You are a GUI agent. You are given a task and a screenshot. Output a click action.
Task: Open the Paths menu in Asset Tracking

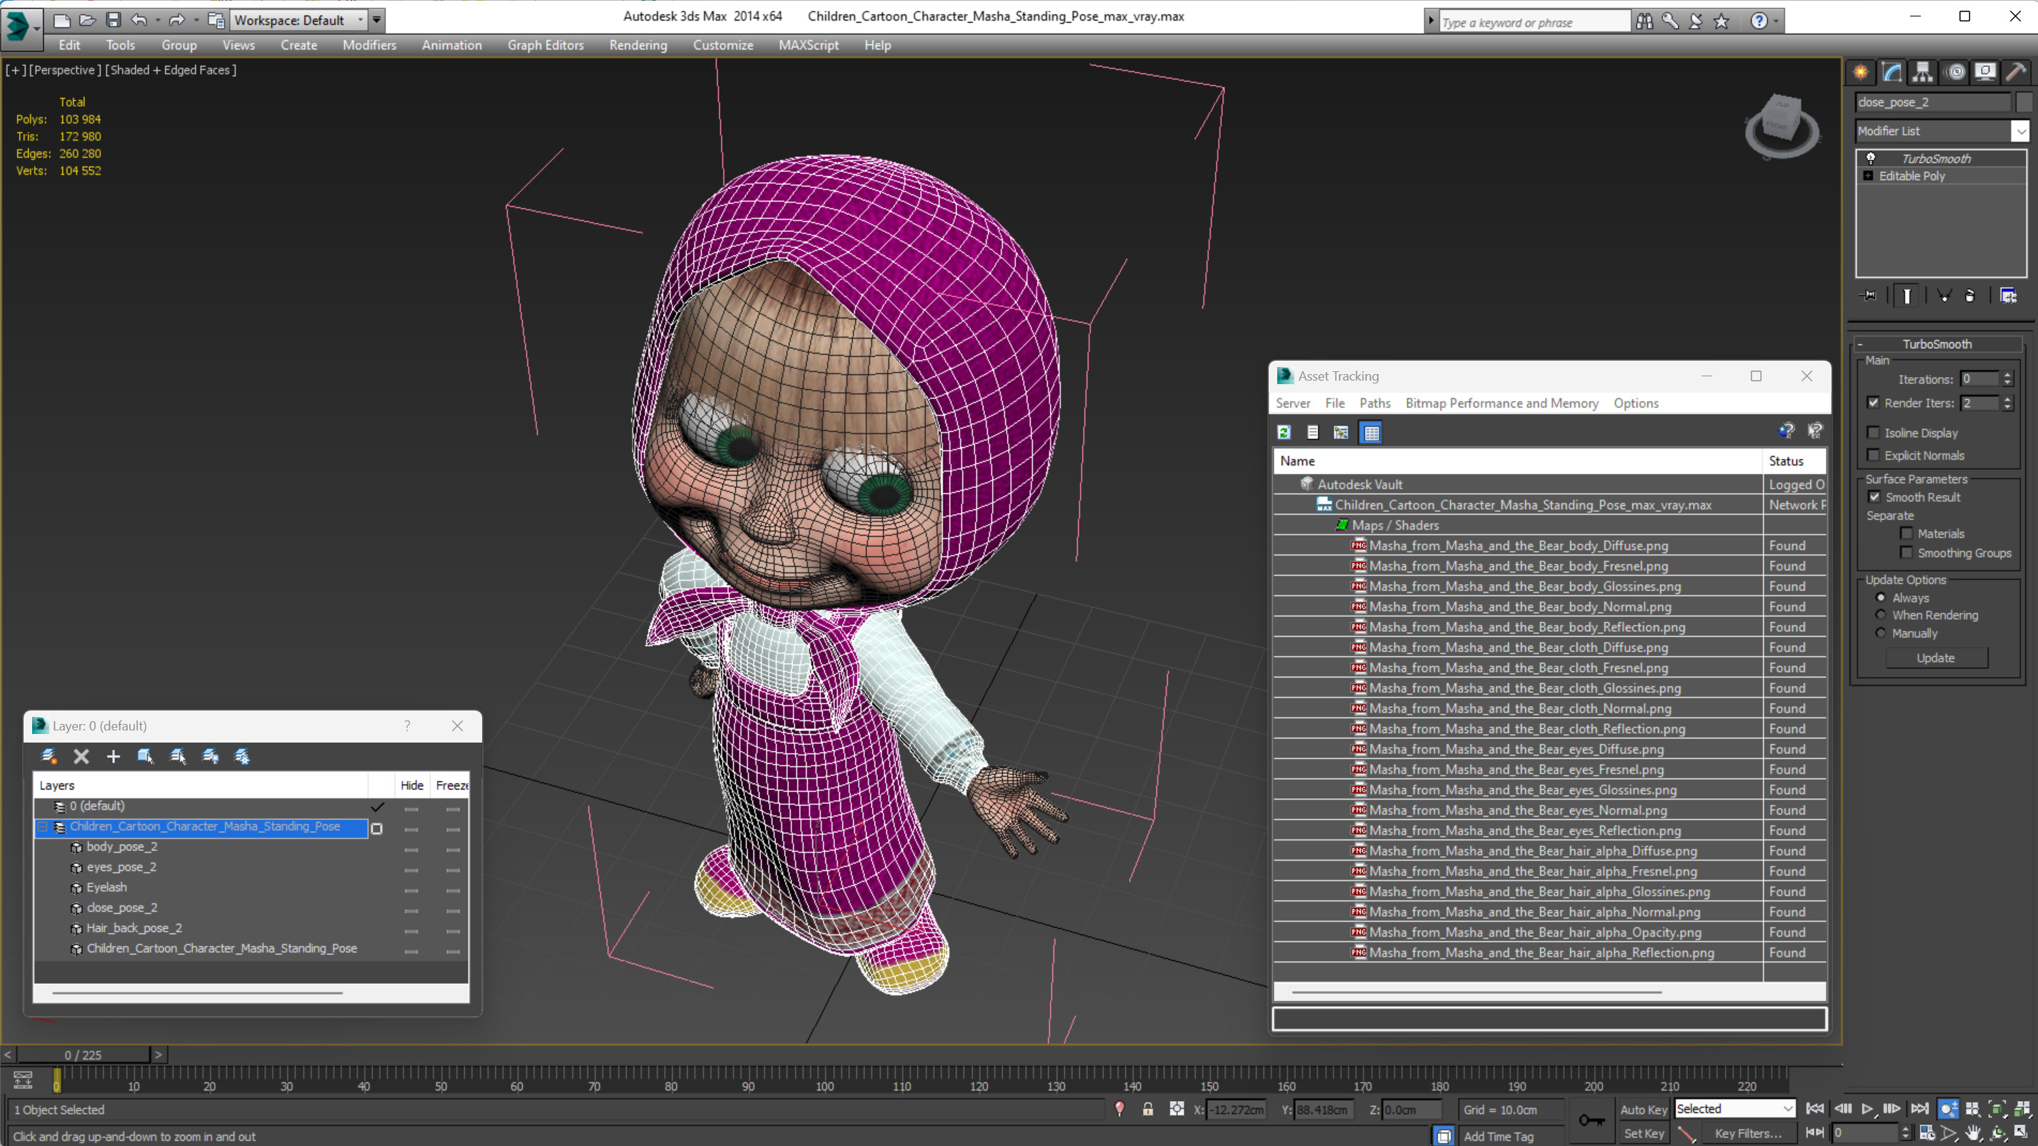point(1374,403)
